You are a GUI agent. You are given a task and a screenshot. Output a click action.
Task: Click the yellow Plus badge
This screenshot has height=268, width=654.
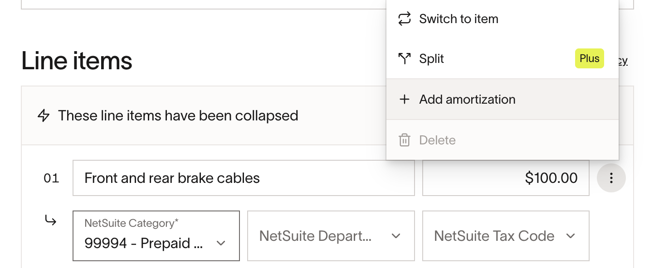[x=589, y=58]
